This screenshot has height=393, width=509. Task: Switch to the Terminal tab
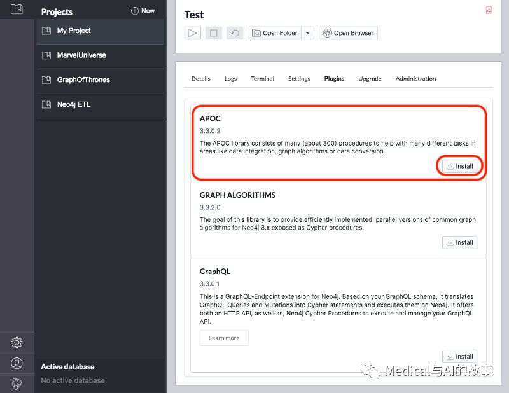click(263, 79)
